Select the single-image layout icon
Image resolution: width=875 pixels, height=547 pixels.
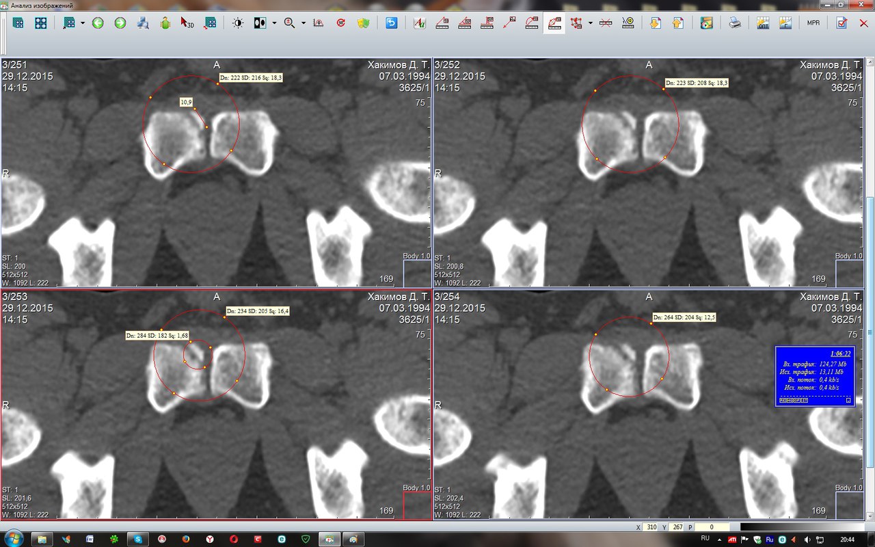click(x=18, y=23)
